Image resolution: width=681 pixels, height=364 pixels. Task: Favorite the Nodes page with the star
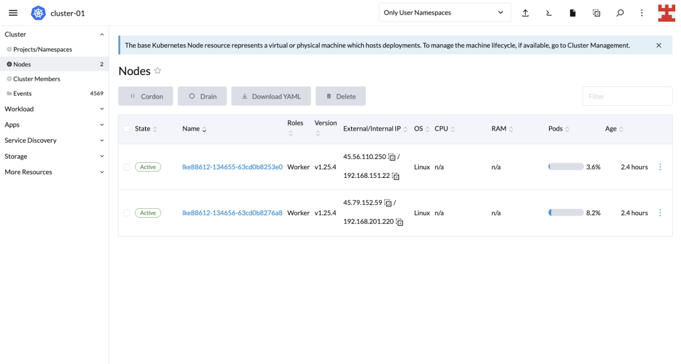click(x=158, y=71)
